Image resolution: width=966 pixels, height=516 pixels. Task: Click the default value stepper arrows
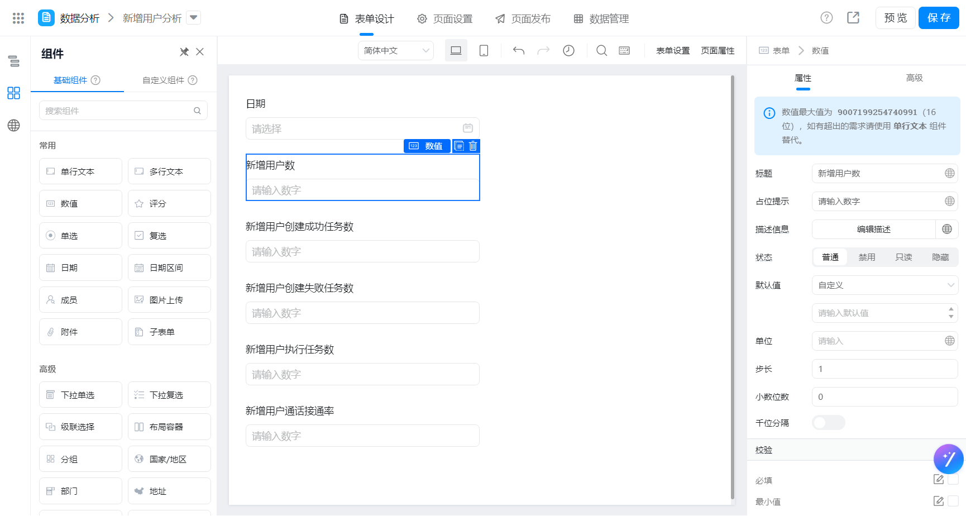pos(950,313)
